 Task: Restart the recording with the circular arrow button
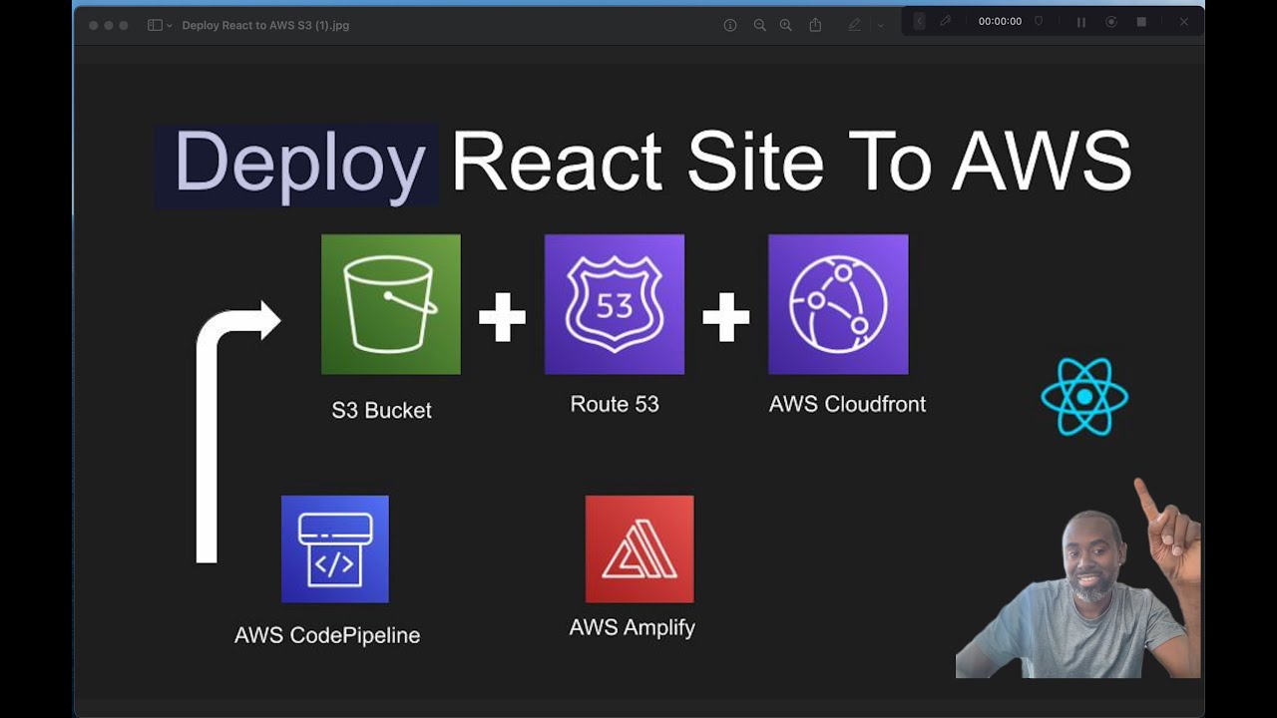(1110, 21)
